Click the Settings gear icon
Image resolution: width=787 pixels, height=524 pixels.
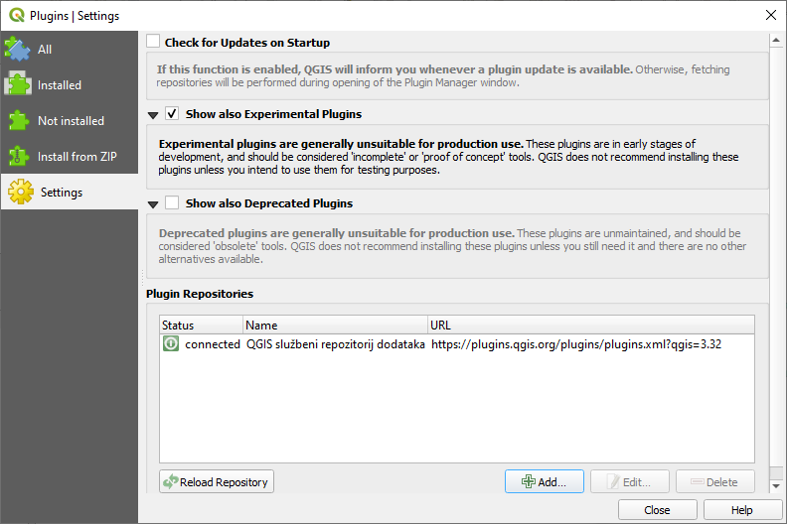[20, 192]
